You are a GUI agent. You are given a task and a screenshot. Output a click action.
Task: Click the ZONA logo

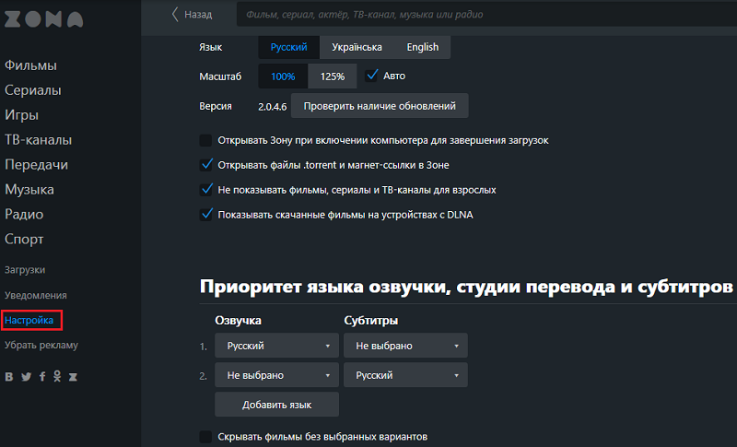tap(43, 19)
